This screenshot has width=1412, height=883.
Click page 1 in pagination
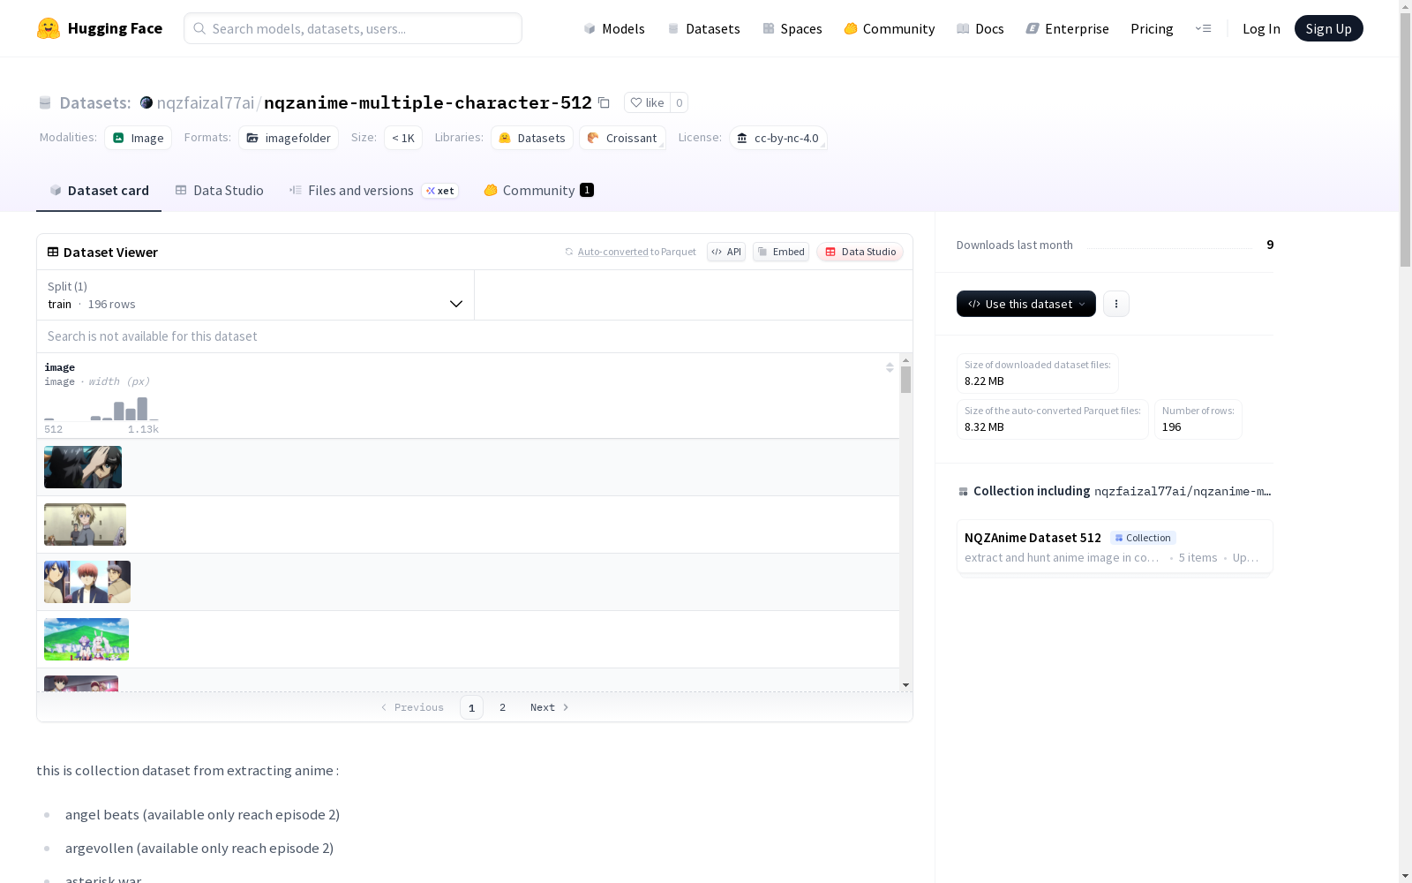point(471,707)
